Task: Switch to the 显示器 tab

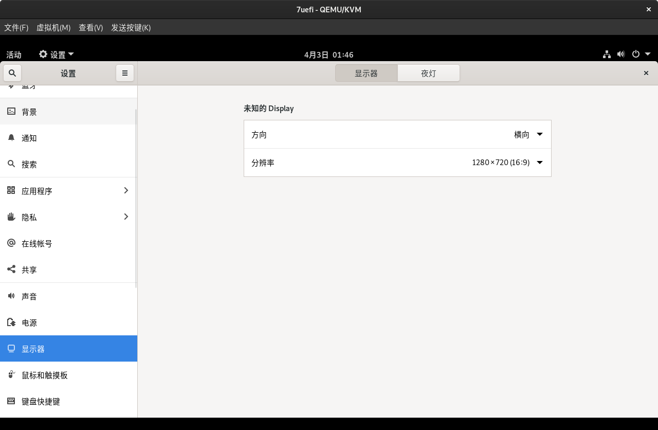Action: (x=366, y=73)
